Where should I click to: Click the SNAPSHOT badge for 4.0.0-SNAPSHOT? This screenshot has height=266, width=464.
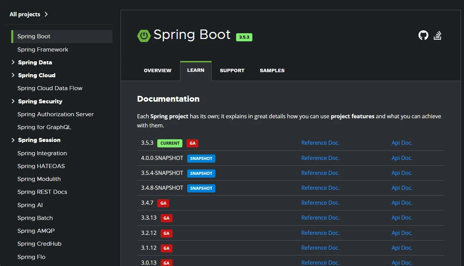(201, 158)
